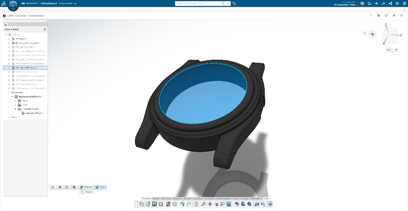408x211 pixels.
Task: Click the first breadcrumb icon at bottom left
Action: [x=53, y=187]
